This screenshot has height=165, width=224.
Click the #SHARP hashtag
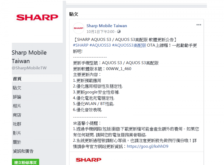81,45
